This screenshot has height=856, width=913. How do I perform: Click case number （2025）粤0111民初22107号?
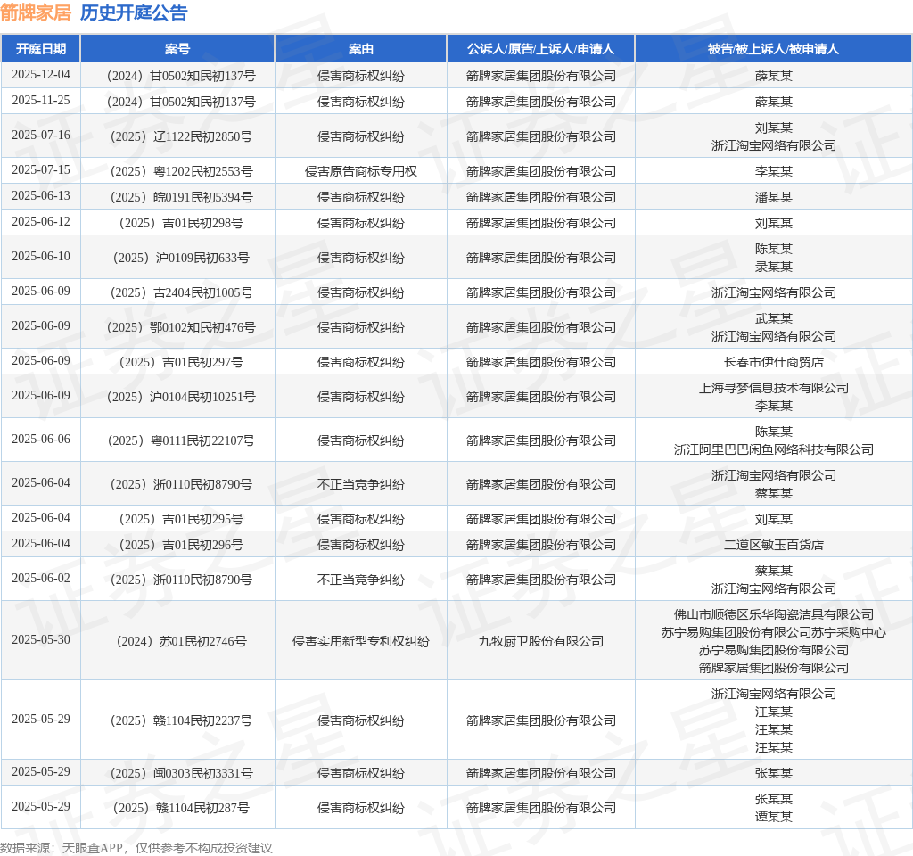pos(181,440)
